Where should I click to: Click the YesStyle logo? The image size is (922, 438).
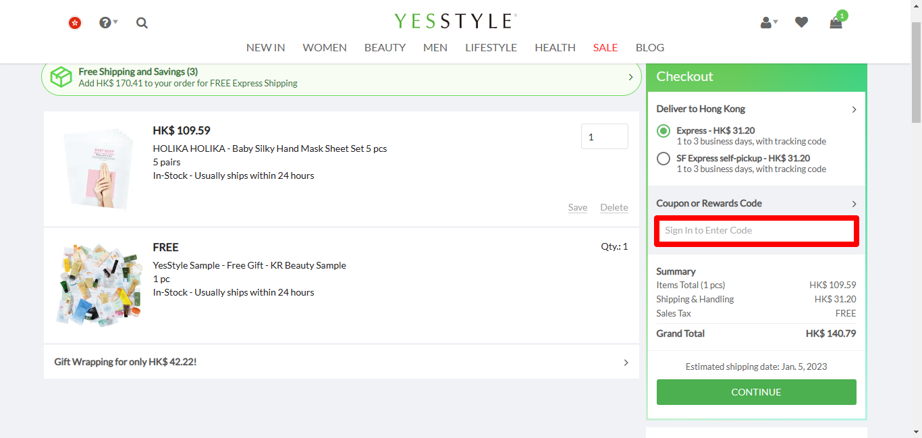pos(455,20)
